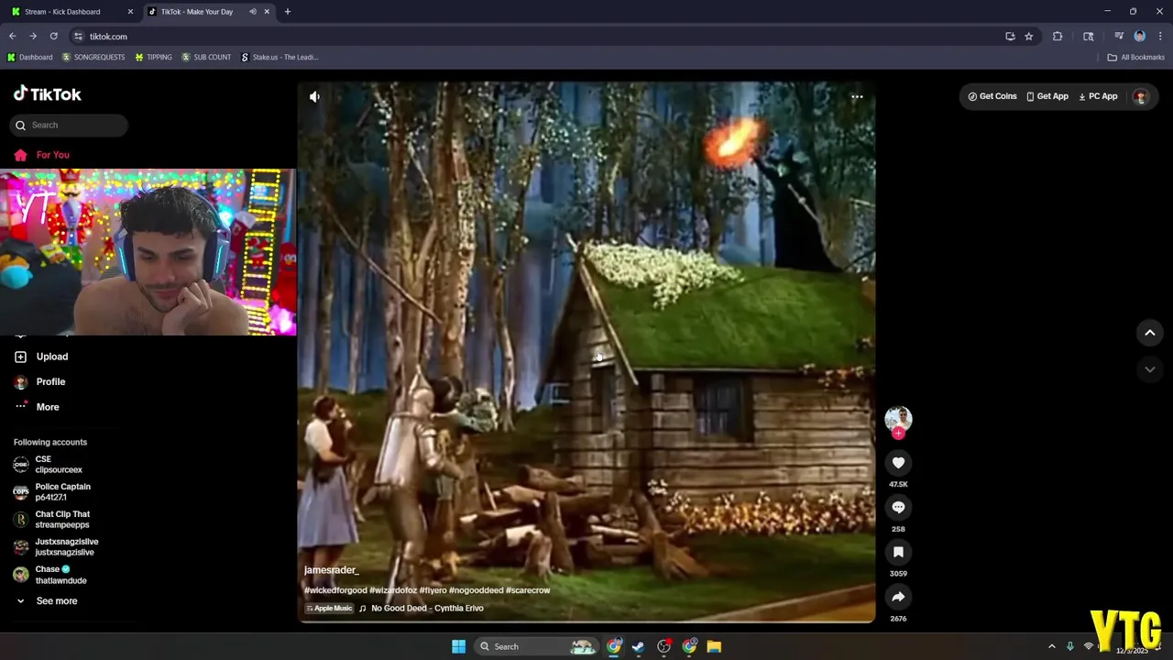Open the media controls icon
1173x660 pixels.
pyautogui.click(x=1119, y=37)
